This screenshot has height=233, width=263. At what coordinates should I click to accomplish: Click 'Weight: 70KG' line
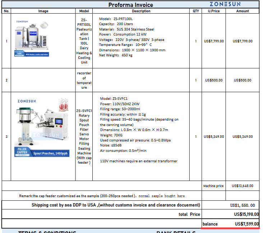click(111, 135)
